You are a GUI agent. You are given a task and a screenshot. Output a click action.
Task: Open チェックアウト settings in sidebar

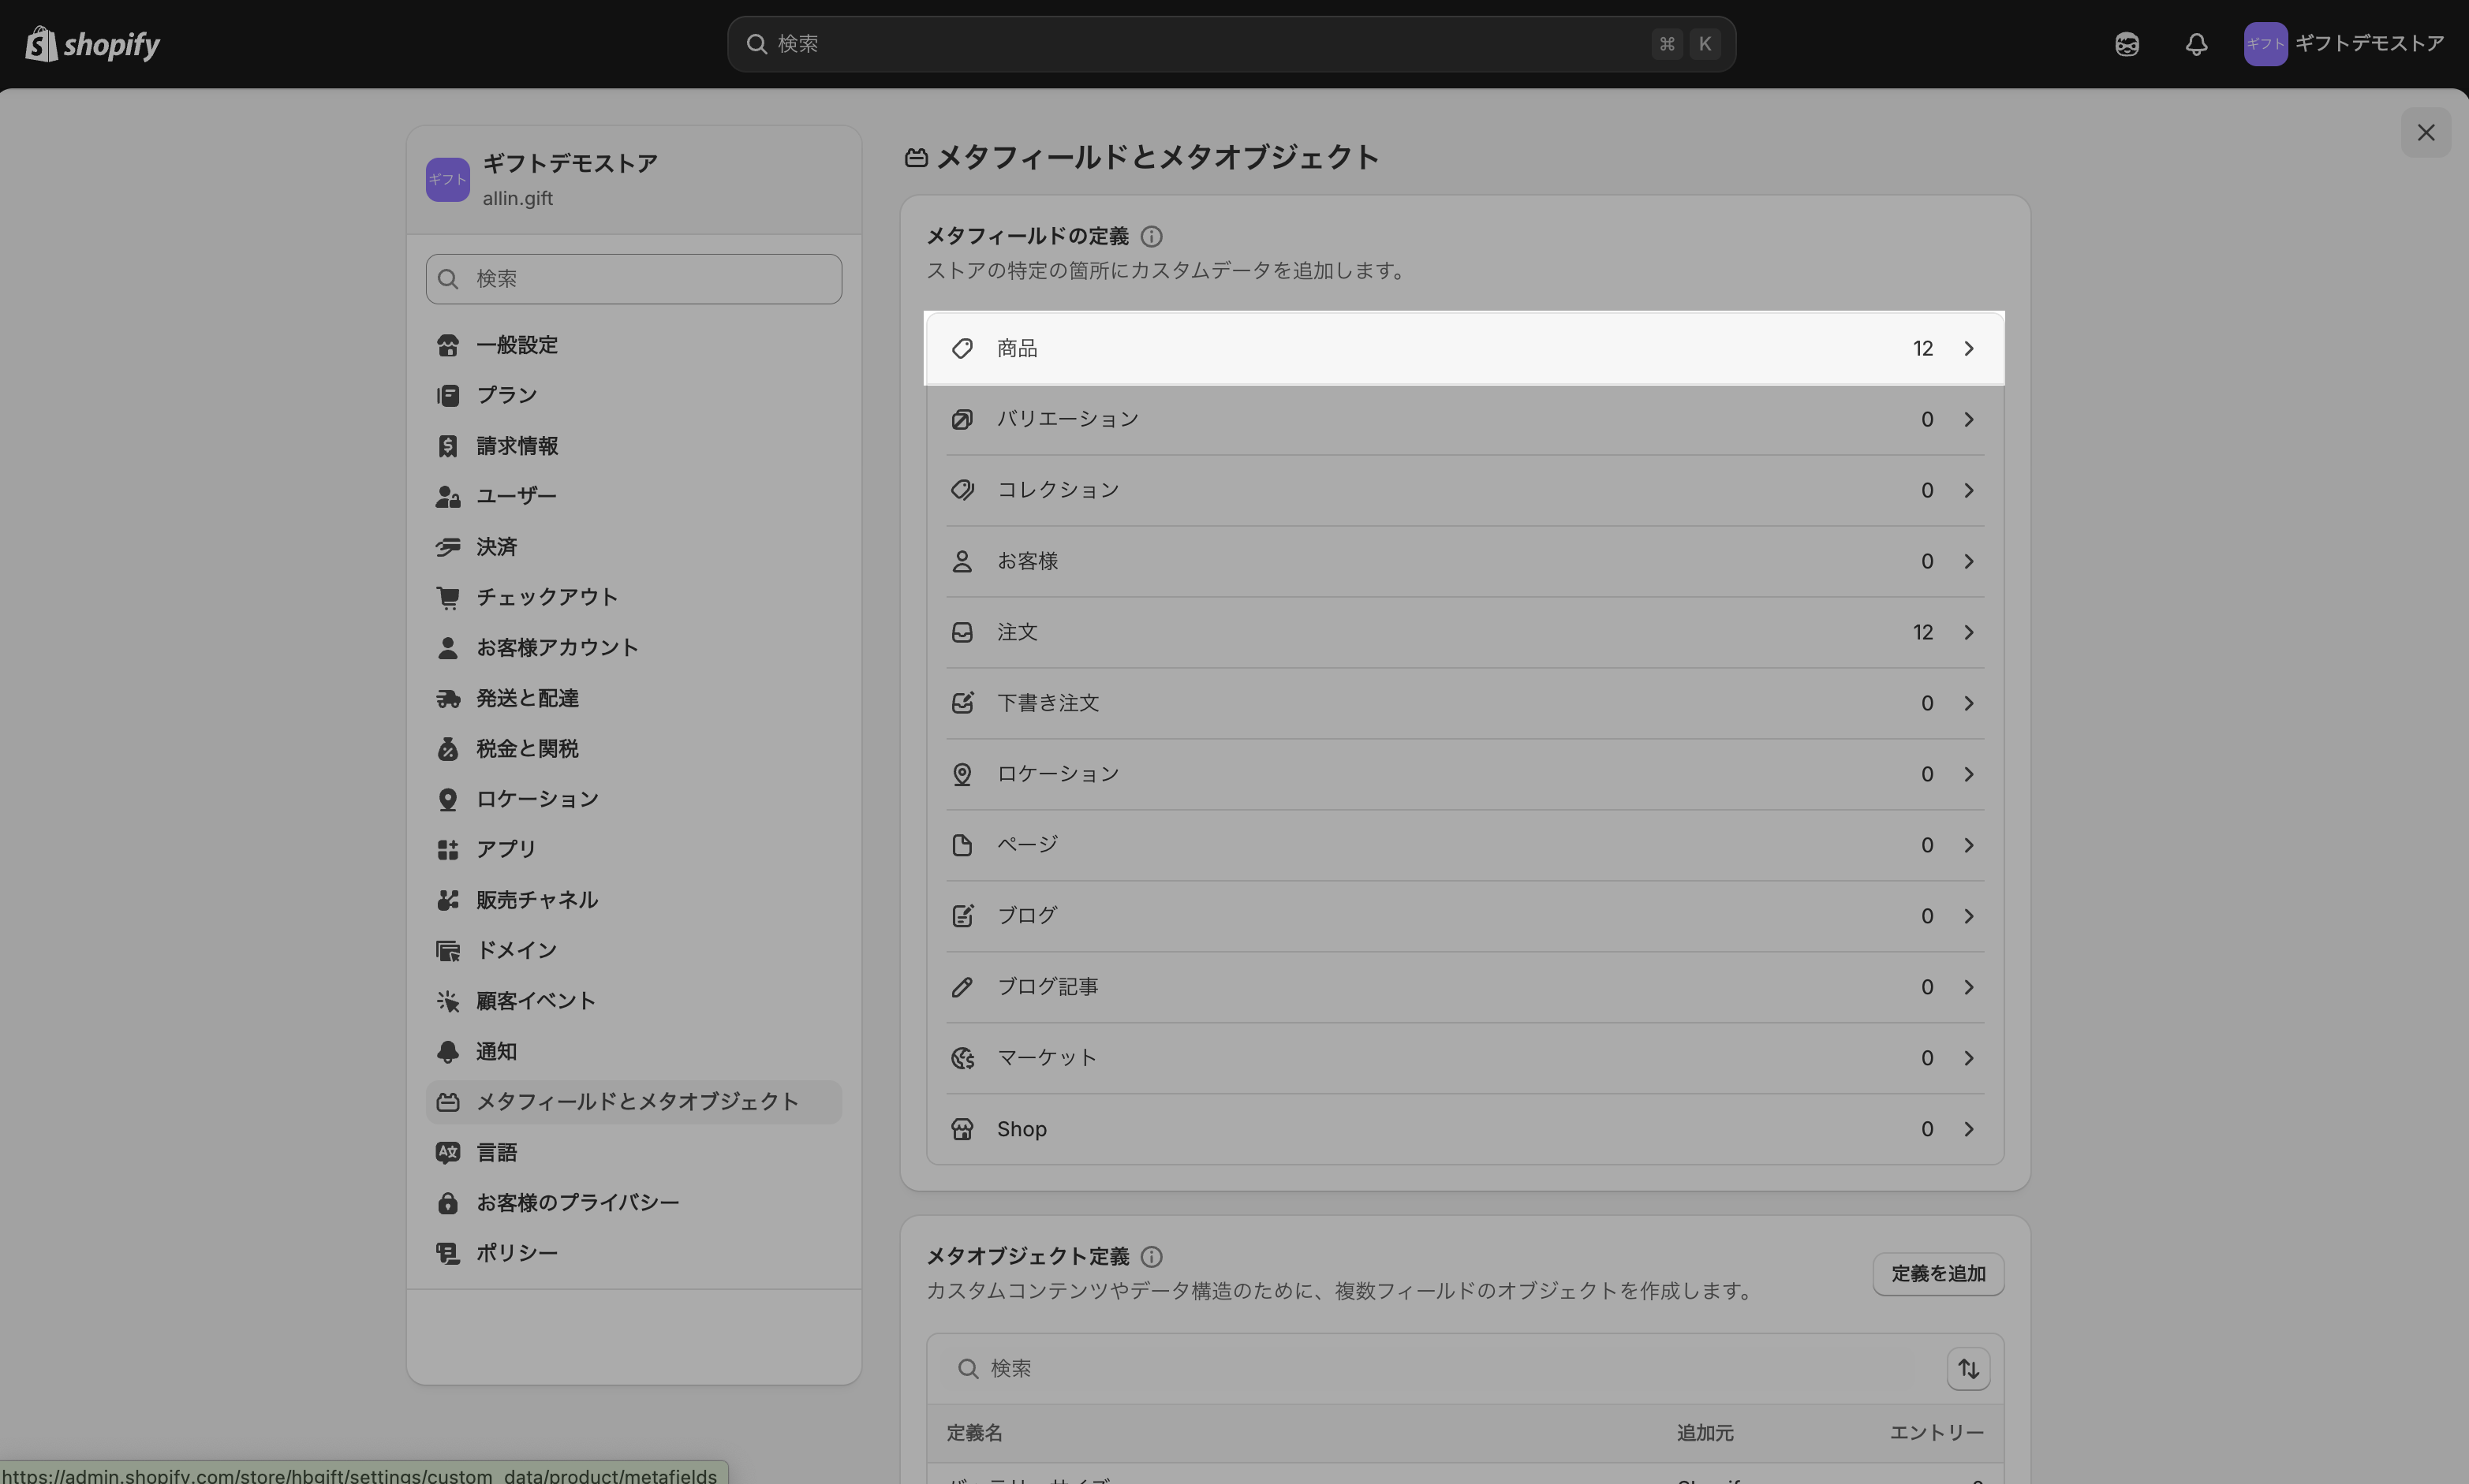coord(546,598)
